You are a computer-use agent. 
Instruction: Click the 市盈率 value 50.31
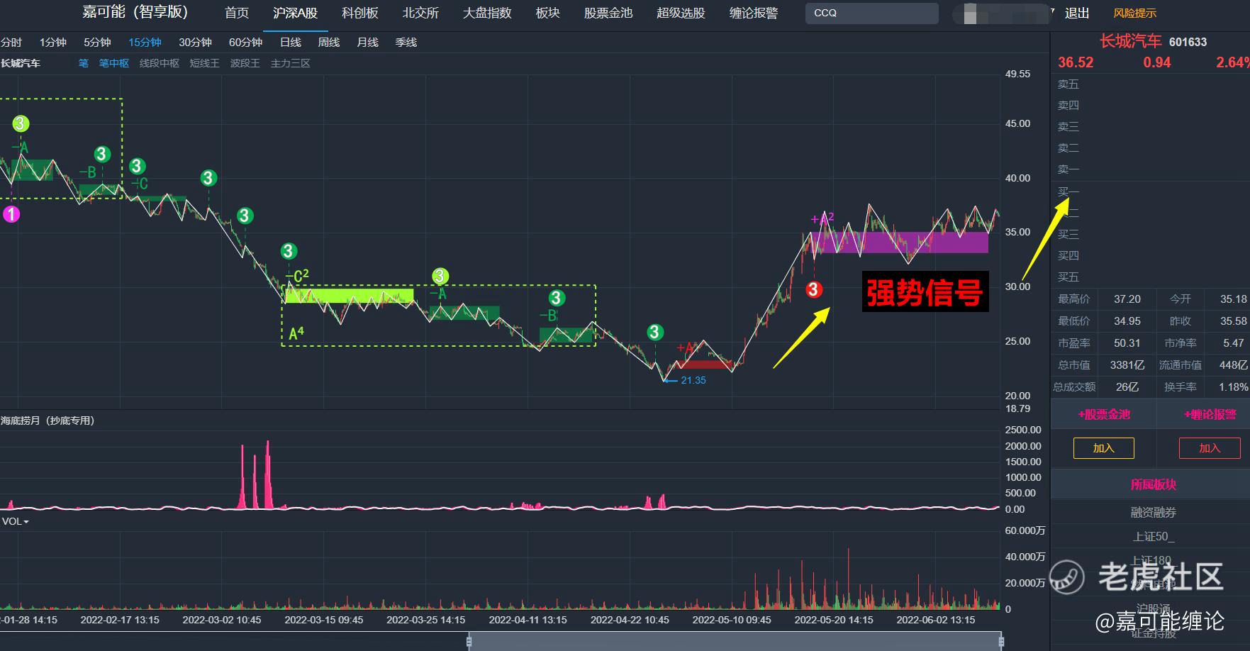(1127, 343)
